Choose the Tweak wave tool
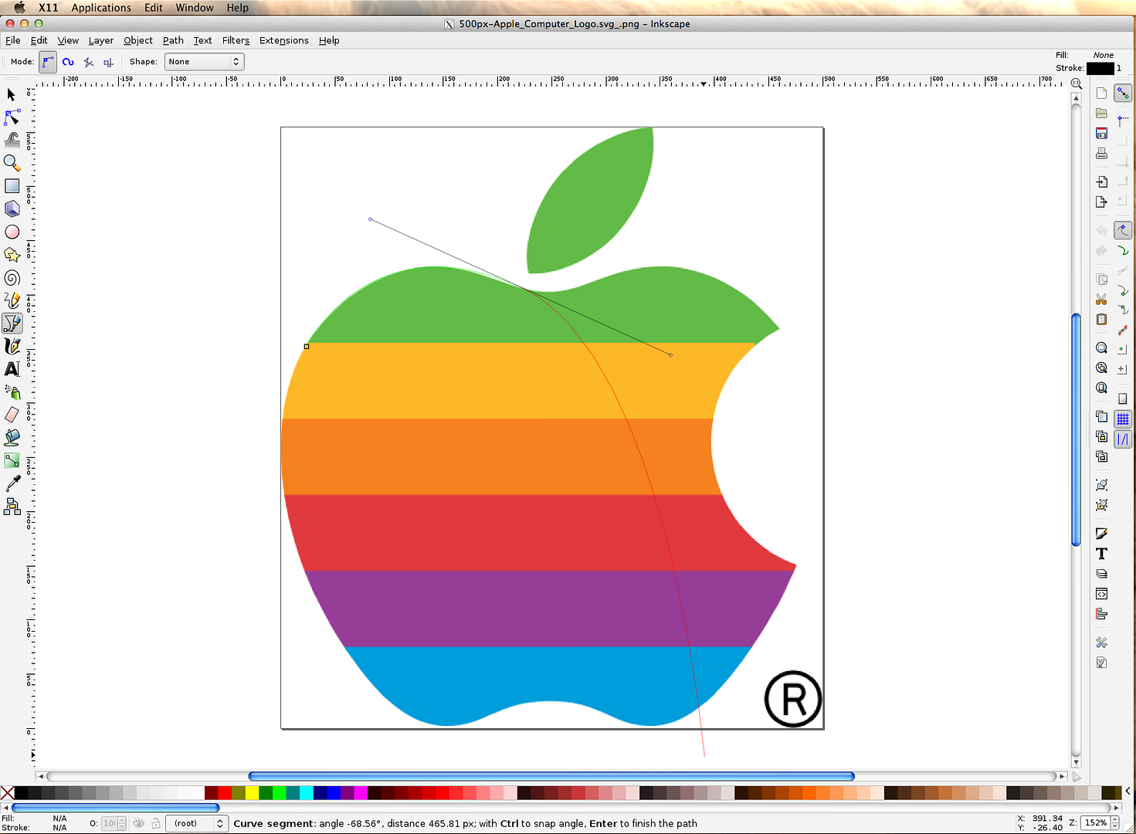The image size is (1136, 834). coord(12,140)
